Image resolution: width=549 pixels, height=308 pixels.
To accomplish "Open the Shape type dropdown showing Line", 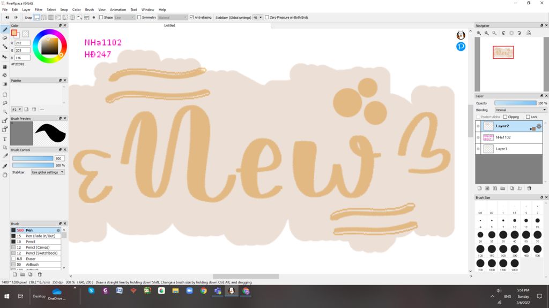I will 124,18.
